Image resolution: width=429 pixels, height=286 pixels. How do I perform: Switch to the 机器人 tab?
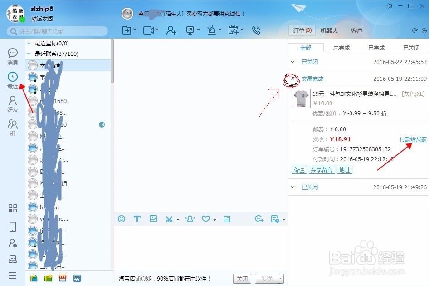pyautogui.click(x=330, y=30)
